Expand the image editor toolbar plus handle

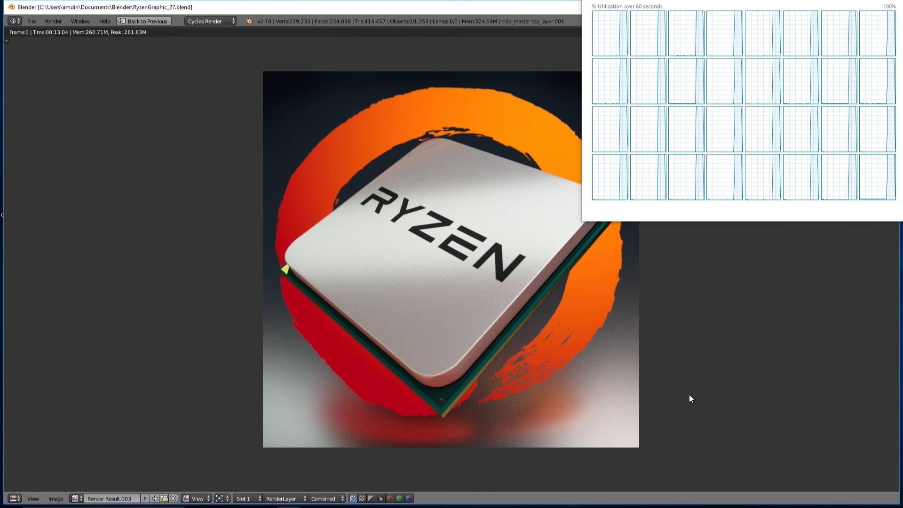point(7,40)
